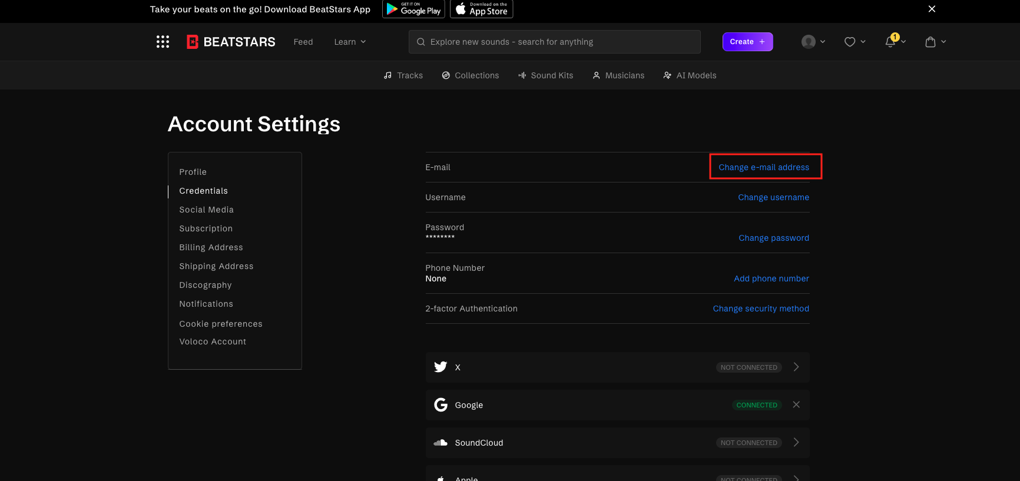
Task: Expand the SoundCloud connection row
Action: click(x=796, y=442)
